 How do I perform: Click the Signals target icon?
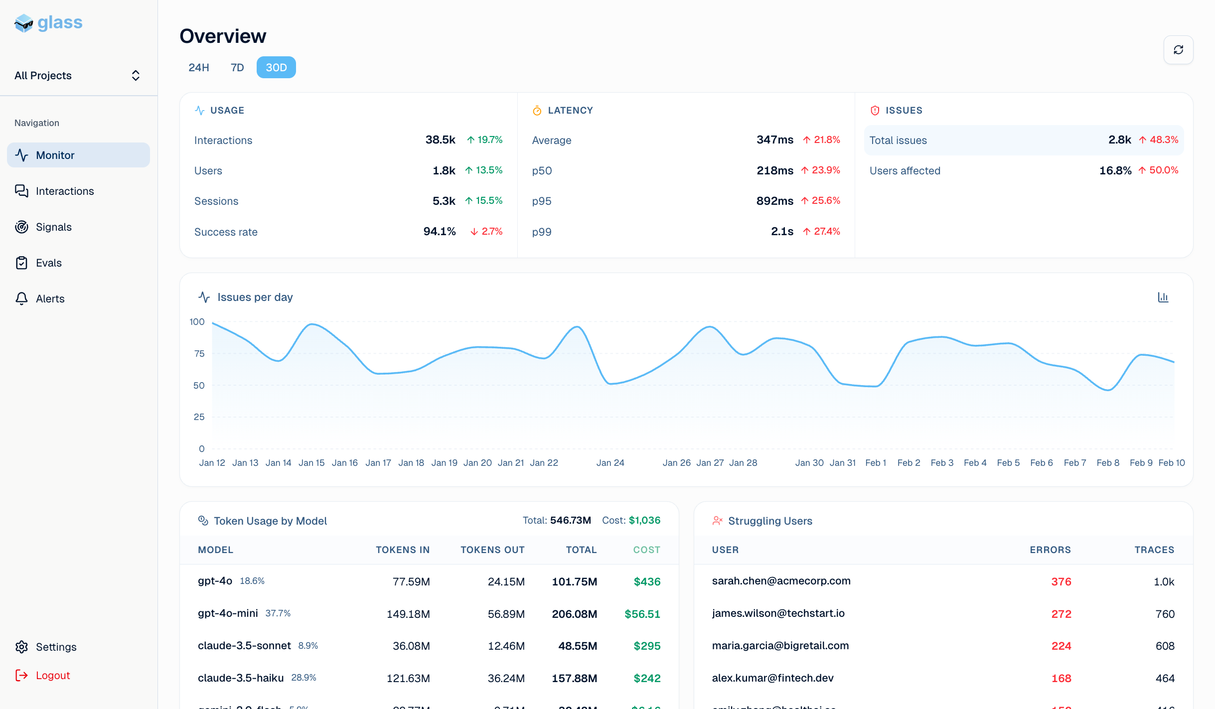22,227
